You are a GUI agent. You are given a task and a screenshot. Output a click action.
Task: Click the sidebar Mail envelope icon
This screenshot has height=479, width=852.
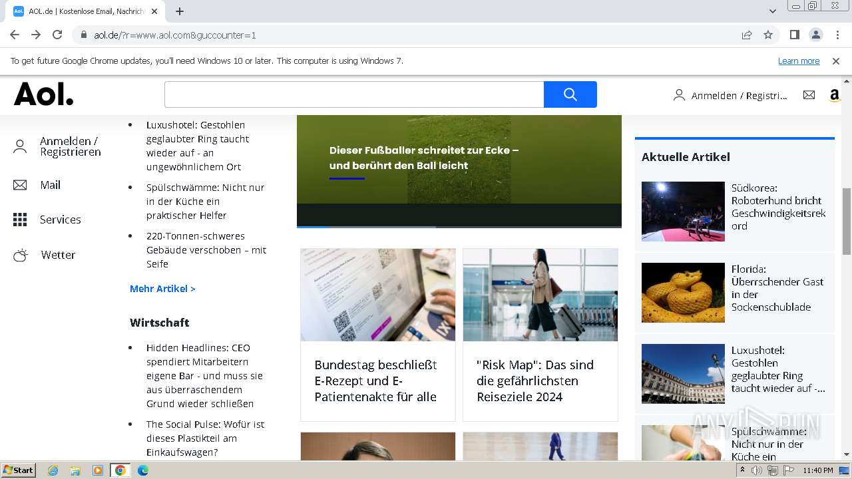[x=20, y=185]
